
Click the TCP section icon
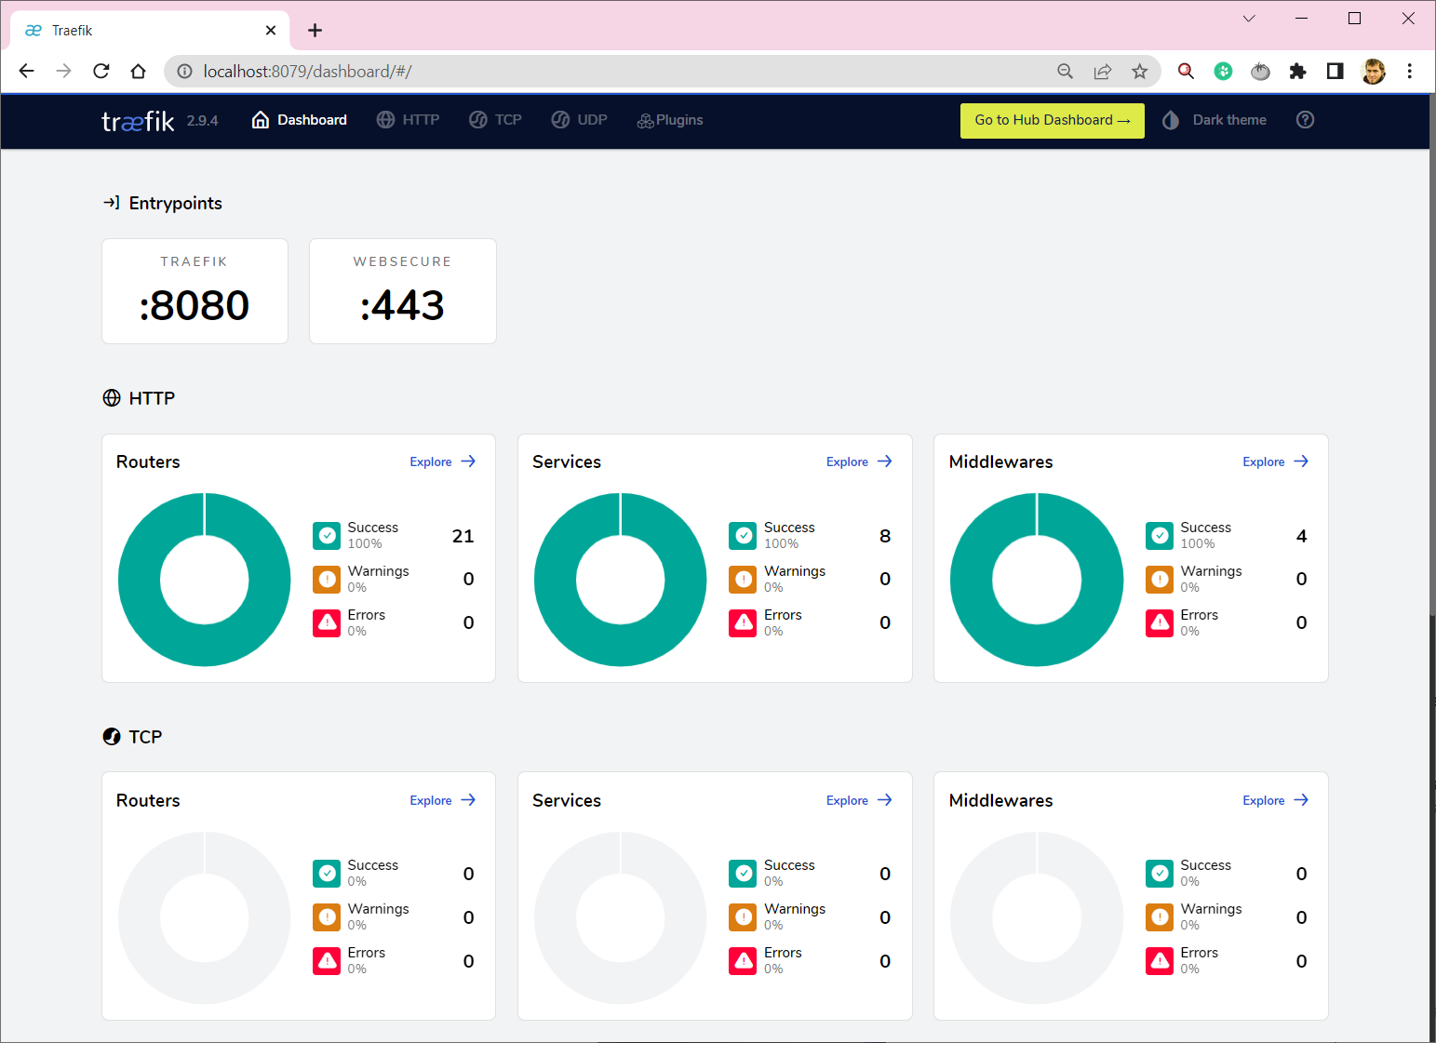tap(112, 736)
